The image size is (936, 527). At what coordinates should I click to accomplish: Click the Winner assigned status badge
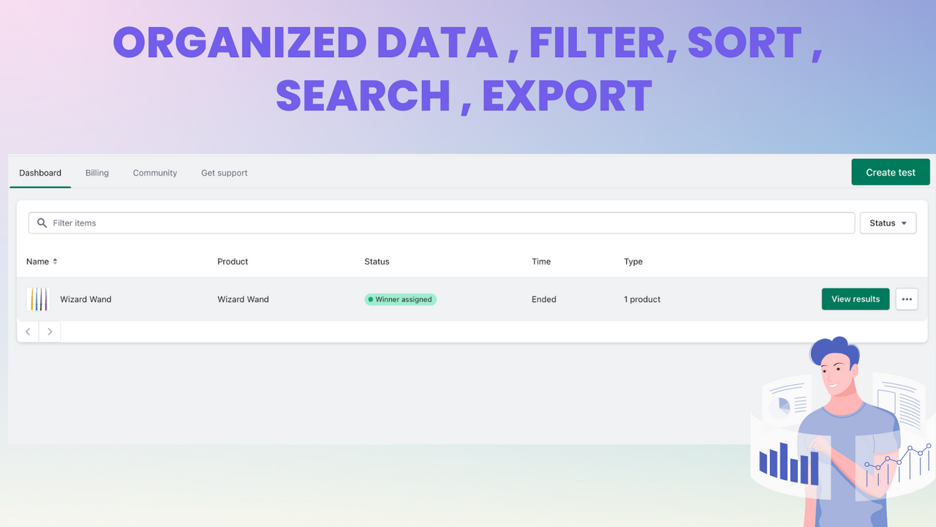click(x=401, y=299)
